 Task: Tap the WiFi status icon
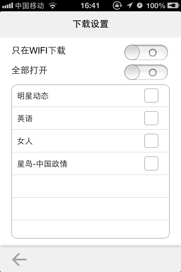point(53,6)
